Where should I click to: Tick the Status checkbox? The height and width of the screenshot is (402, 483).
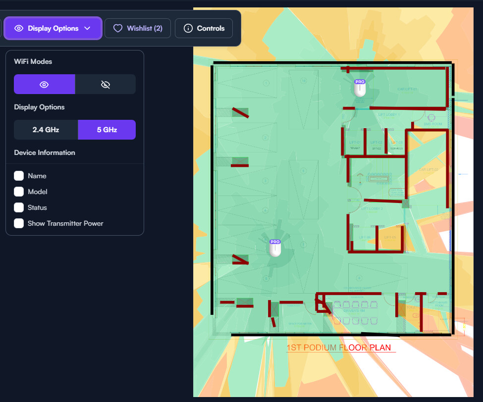click(19, 207)
